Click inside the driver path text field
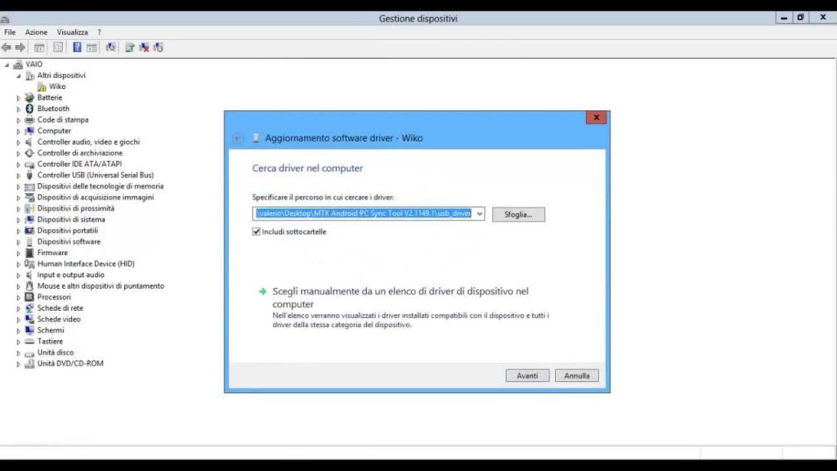 [x=364, y=214]
